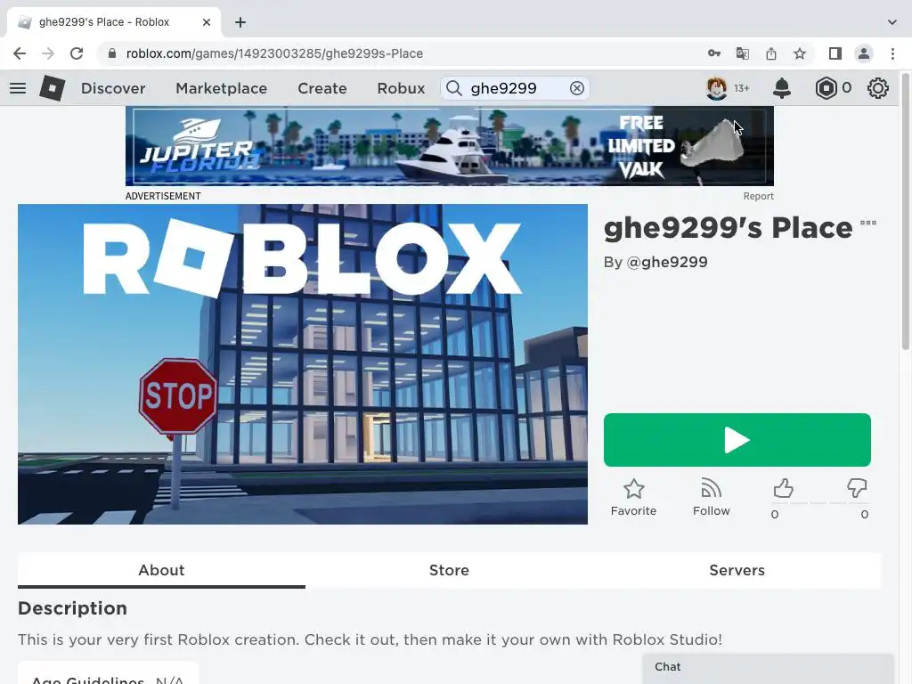Translate this page icon

[742, 53]
